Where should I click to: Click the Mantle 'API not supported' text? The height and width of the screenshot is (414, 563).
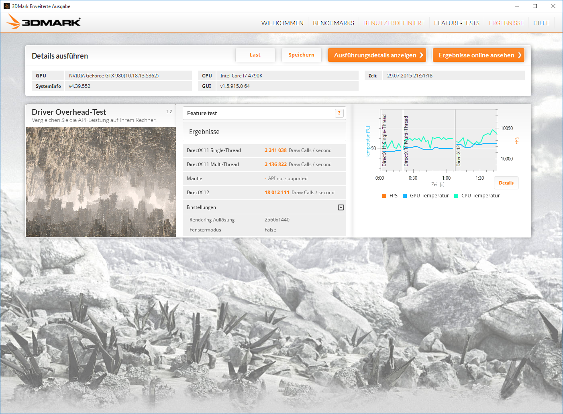[288, 179]
